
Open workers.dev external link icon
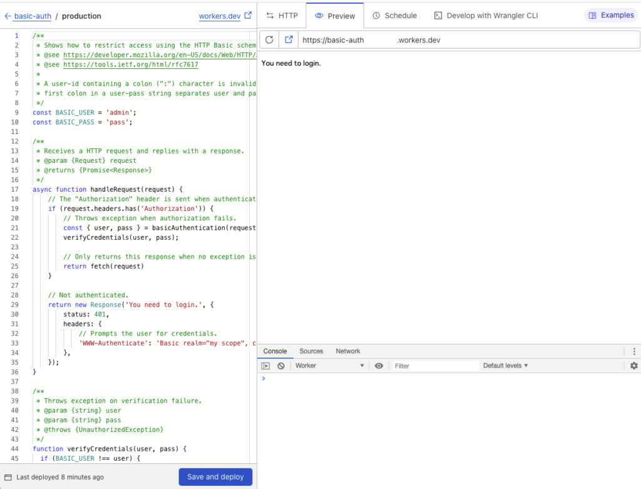pos(248,16)
